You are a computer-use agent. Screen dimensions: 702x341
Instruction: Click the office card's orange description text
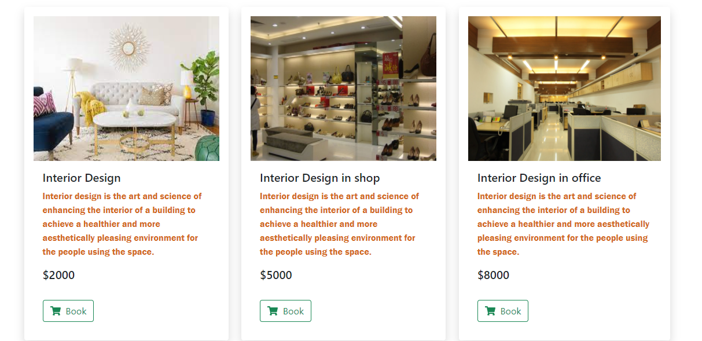tap(564, 224)
